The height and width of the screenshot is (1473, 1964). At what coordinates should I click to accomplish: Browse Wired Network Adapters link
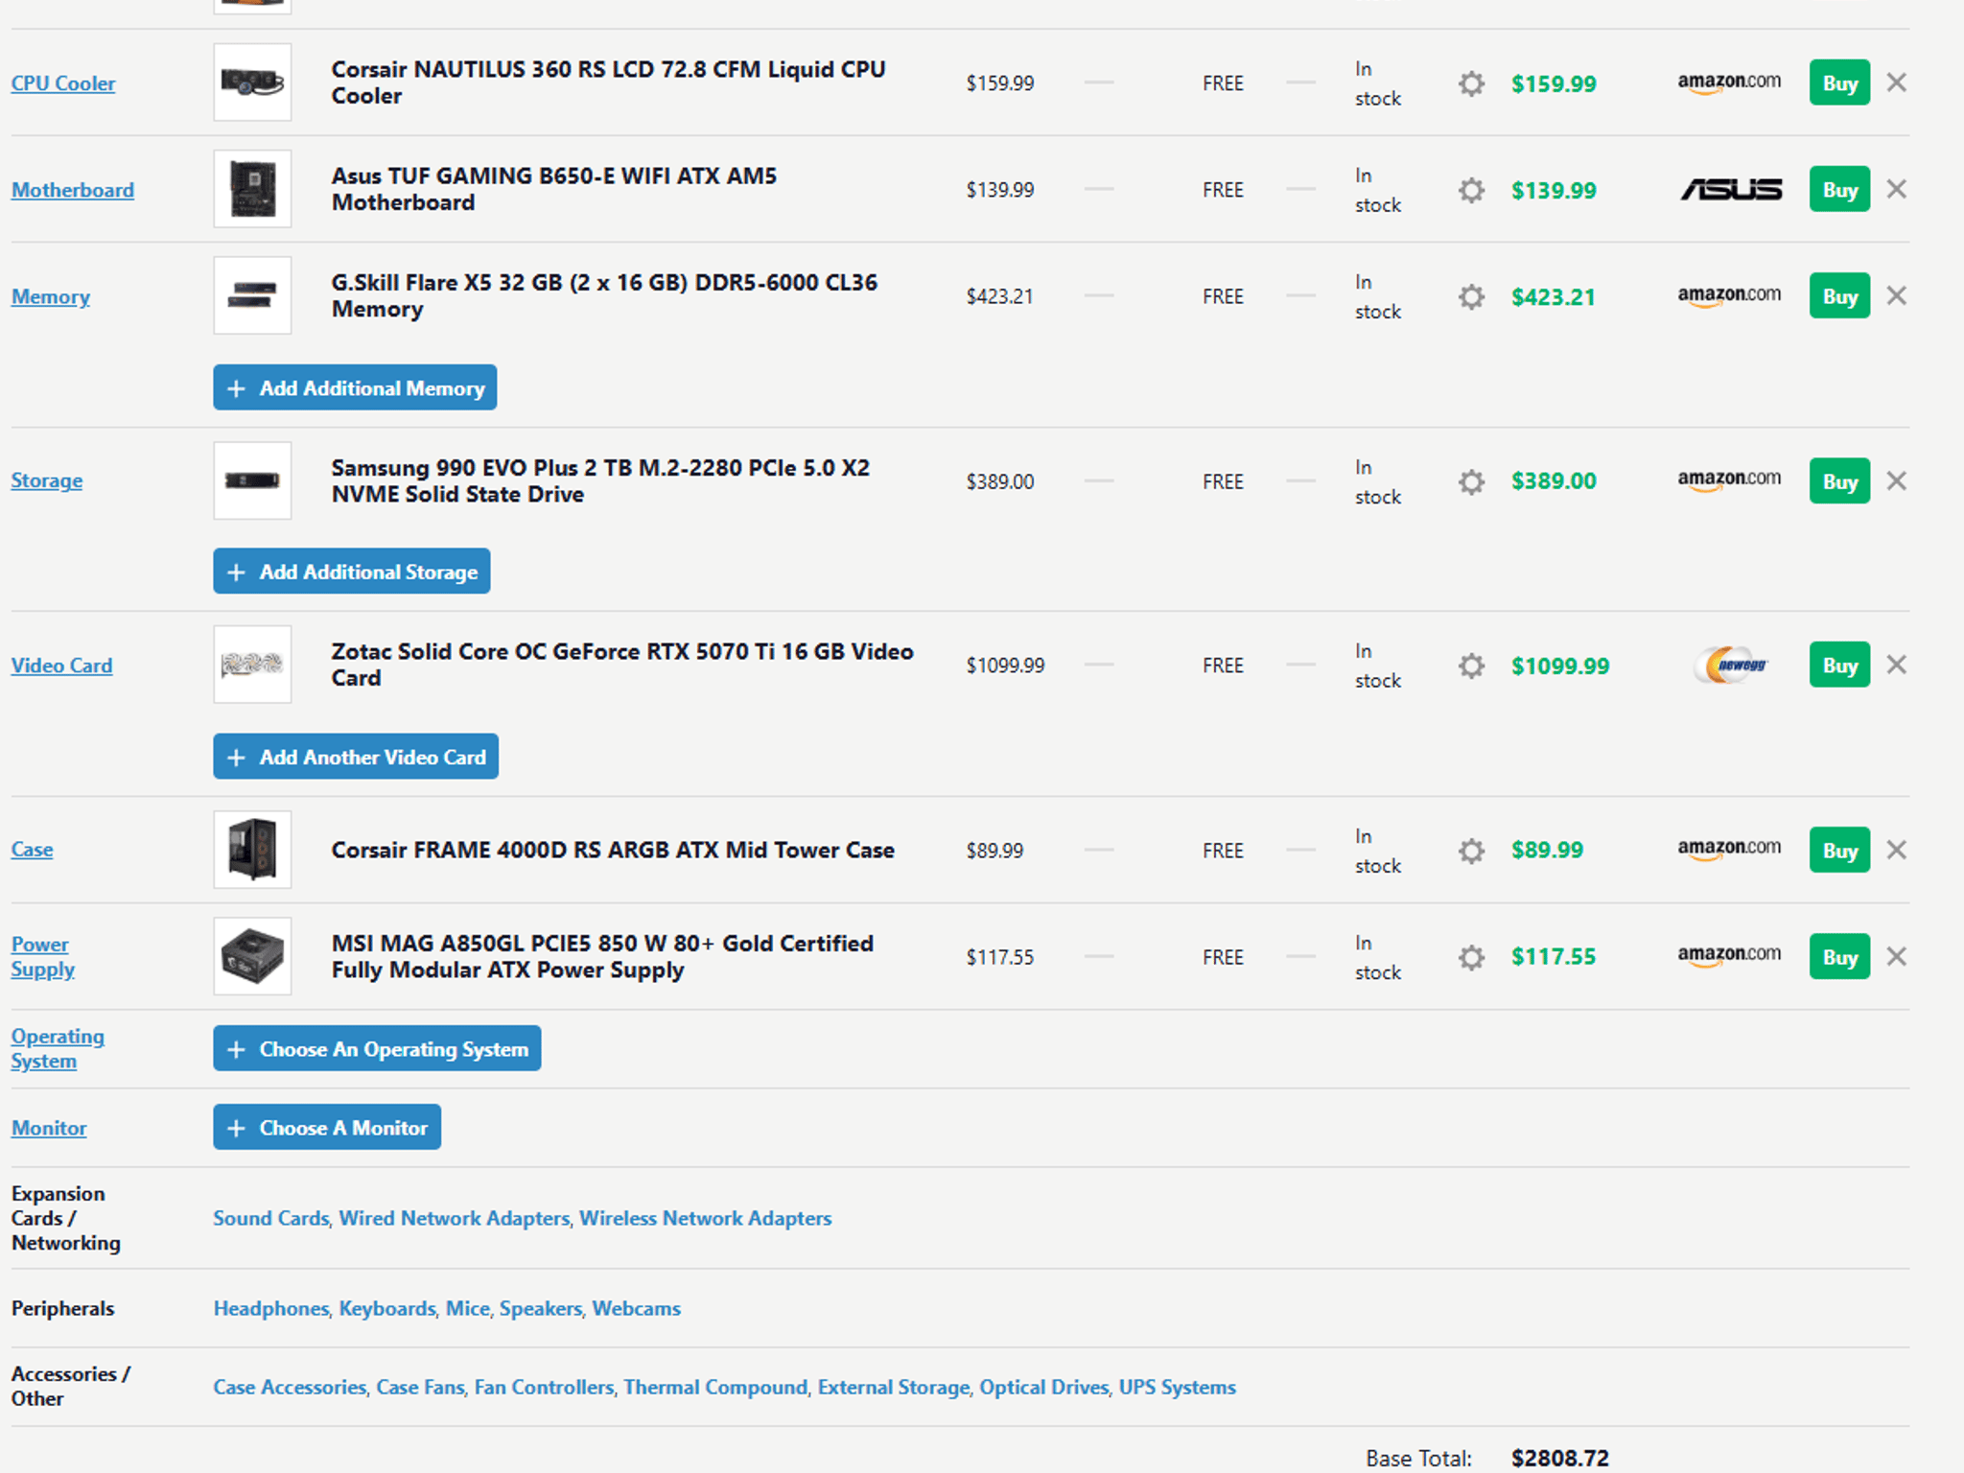click(455, 1218)
